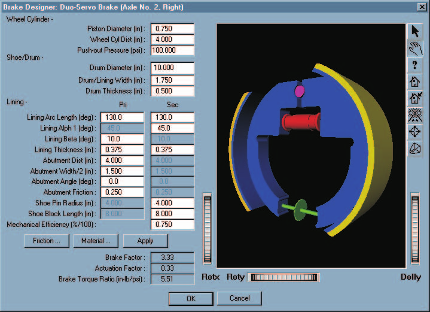Screen dimensions: 430x312
Task: Click the disabled primary Shoe Block Length field
Action: (123, 214)
